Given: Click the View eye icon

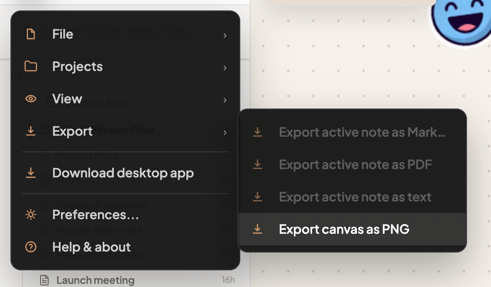Looking at the screenshot, I should pos(31,99).
